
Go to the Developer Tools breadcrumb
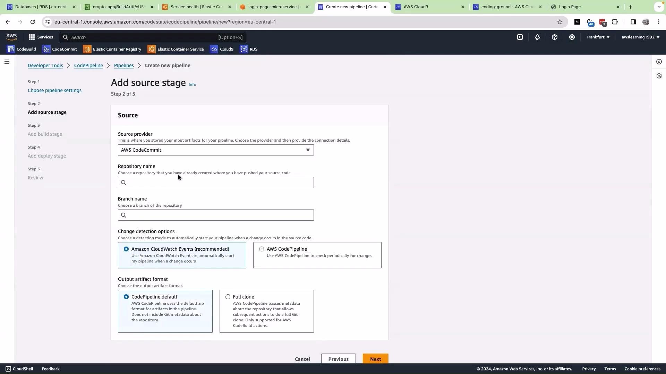click(x=45, y=65)
